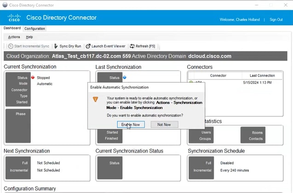This screenshot has width=293, height=193.
Task: Click the Start Incremental Sync label
Action: (x=32, y=46)
